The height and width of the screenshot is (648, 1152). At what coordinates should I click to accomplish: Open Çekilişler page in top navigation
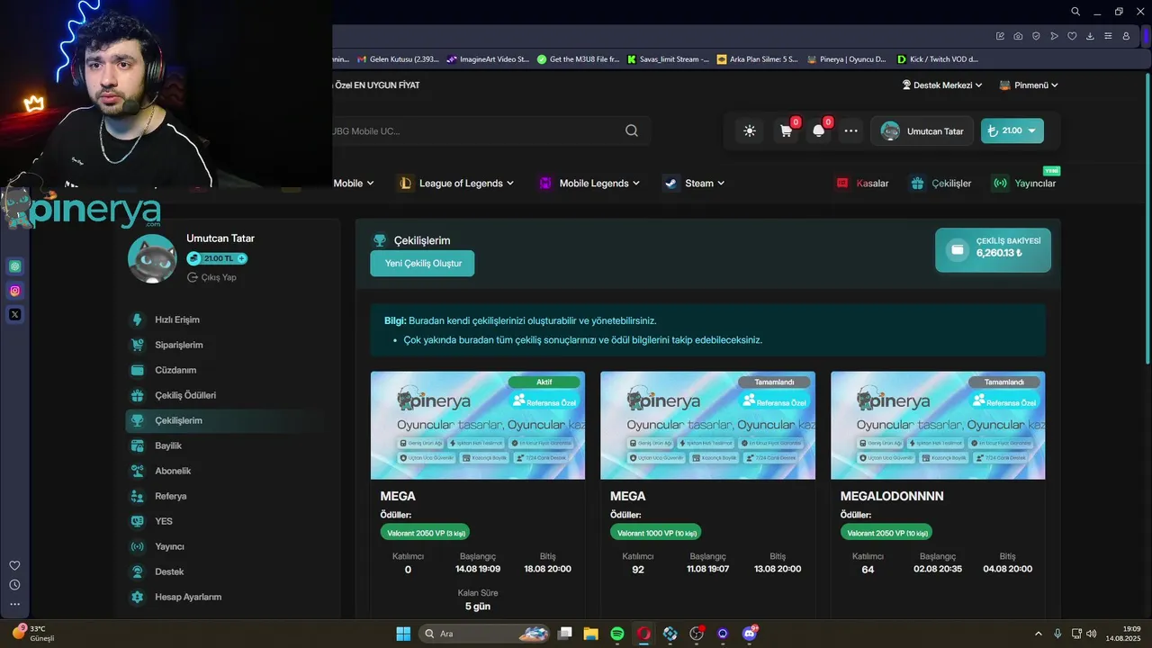tap(940, 183)
